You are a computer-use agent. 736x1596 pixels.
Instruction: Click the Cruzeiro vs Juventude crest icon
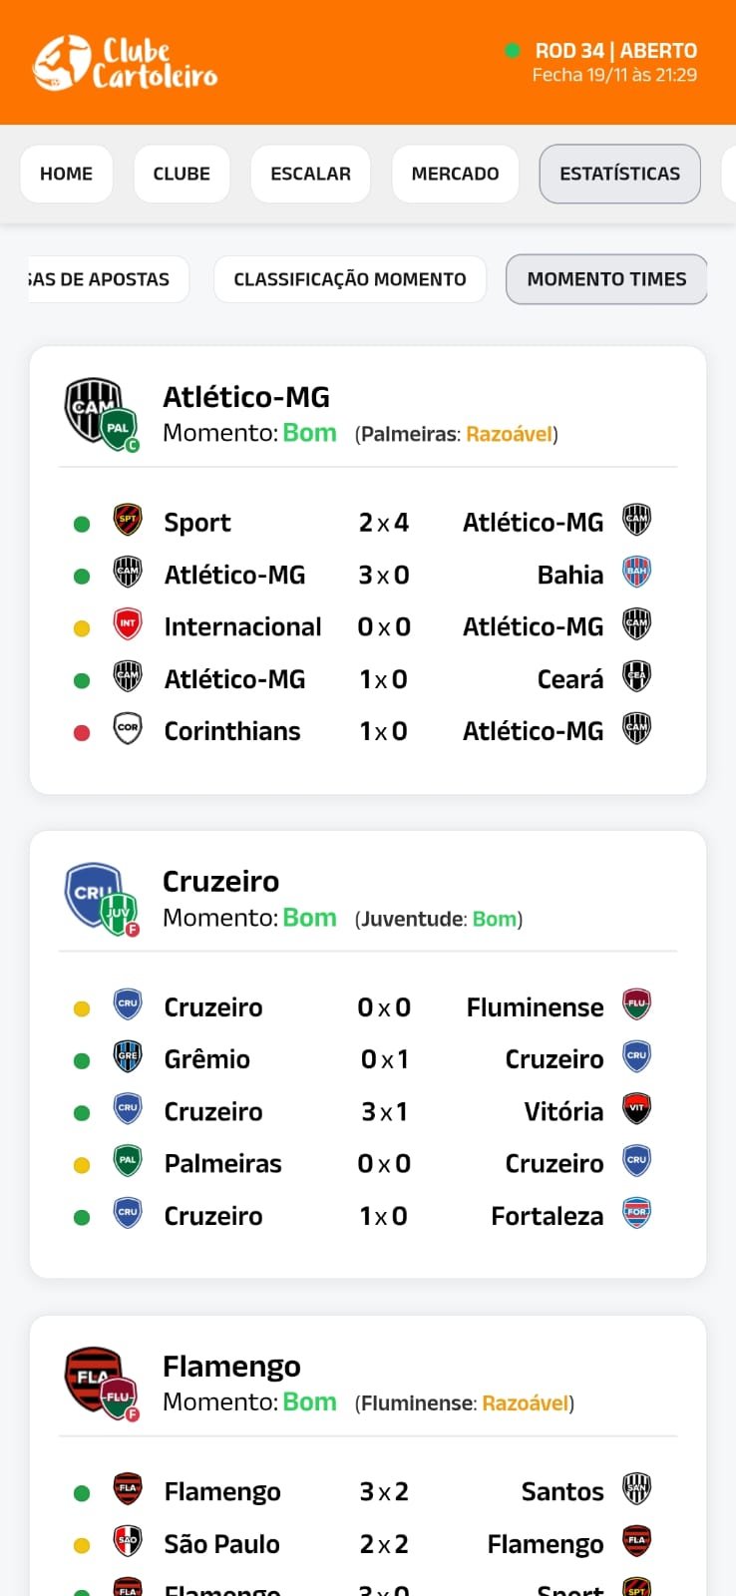(x=102, y=898)
